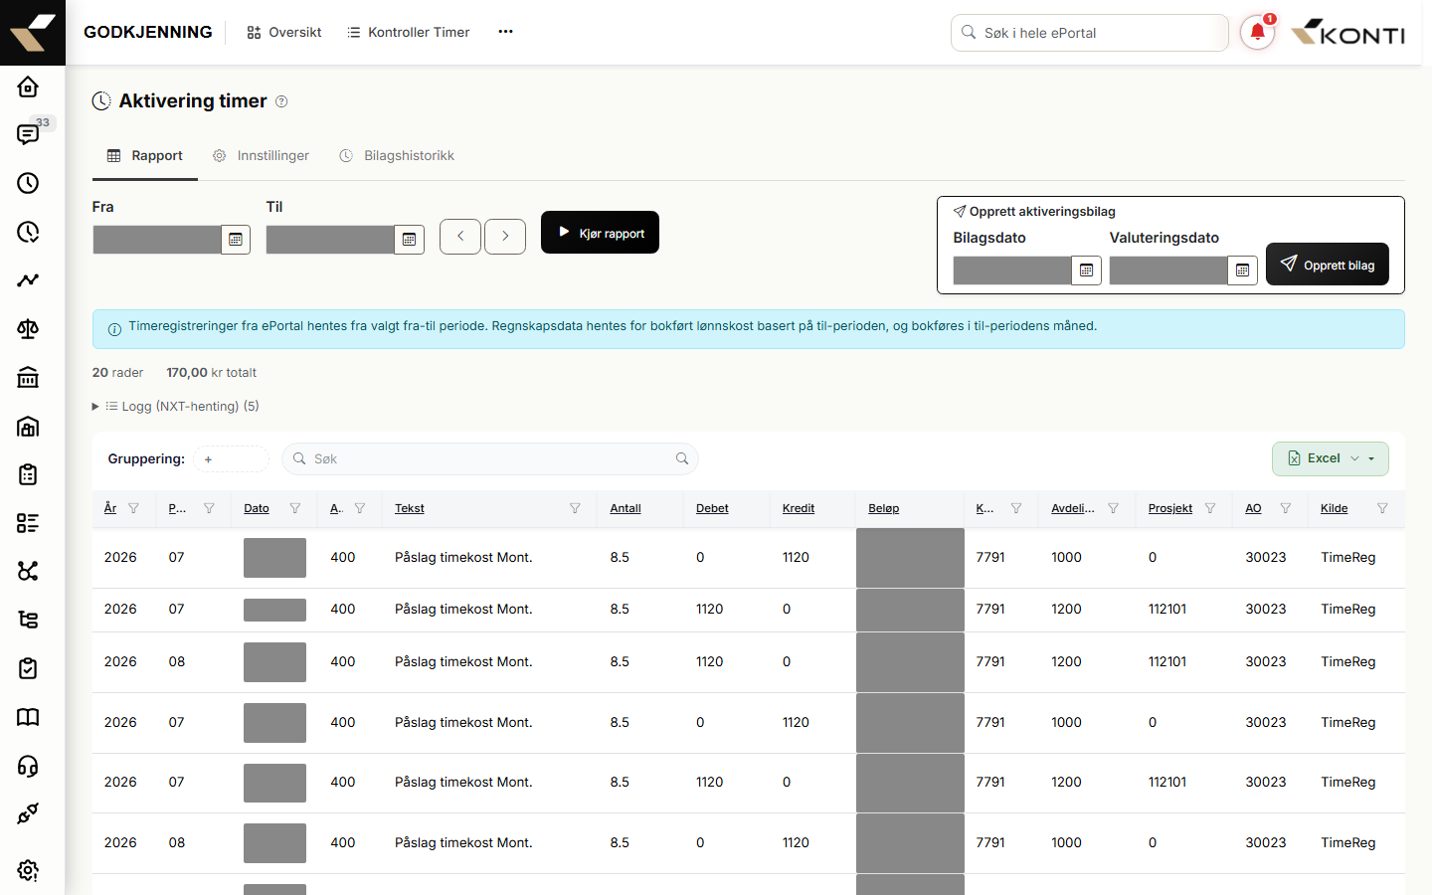Open the clipboard checkmark sidebar icon
The image size is (1432, 895).
[x=28, y=668]
